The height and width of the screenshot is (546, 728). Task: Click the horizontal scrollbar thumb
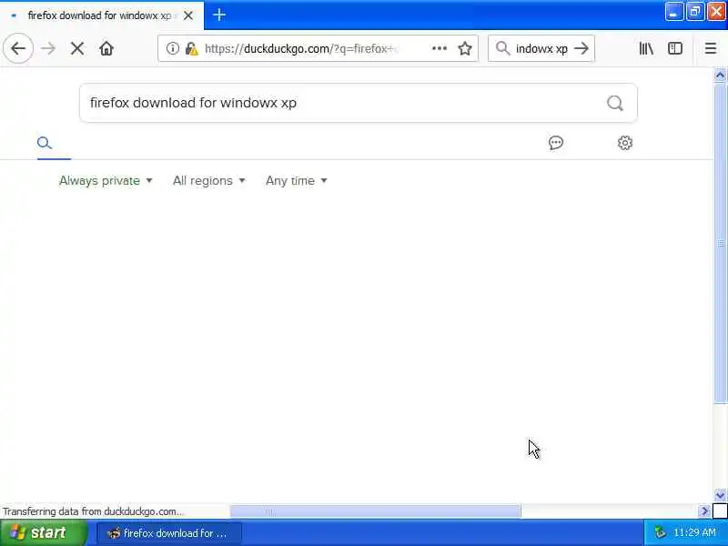click(x=375, y=511)
